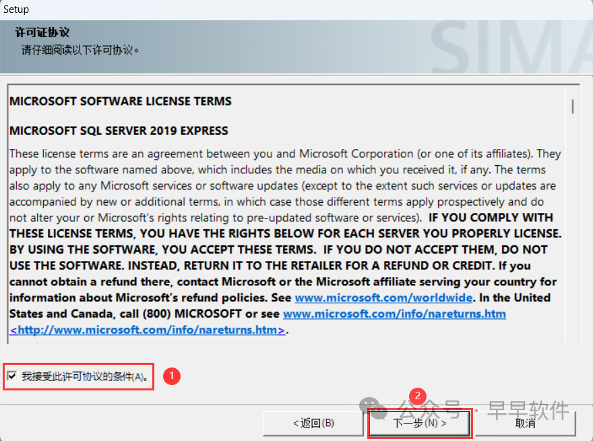Cancel setup with the 取消 button
The width and height of the screenshot is (593, 441).
(525, 423)
